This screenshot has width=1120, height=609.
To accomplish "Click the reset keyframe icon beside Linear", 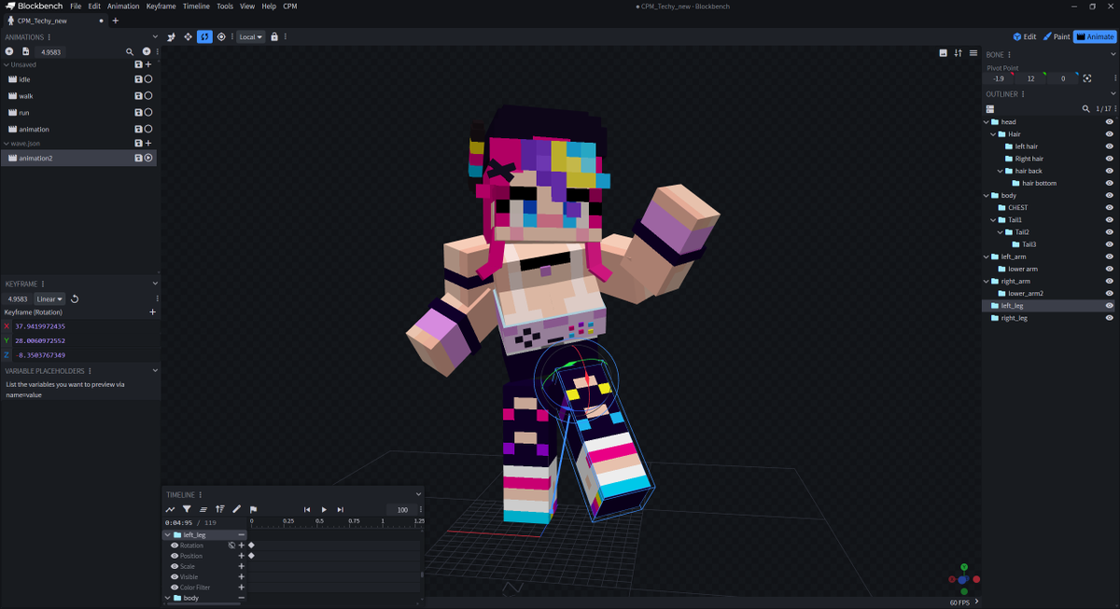I will 75,299.
